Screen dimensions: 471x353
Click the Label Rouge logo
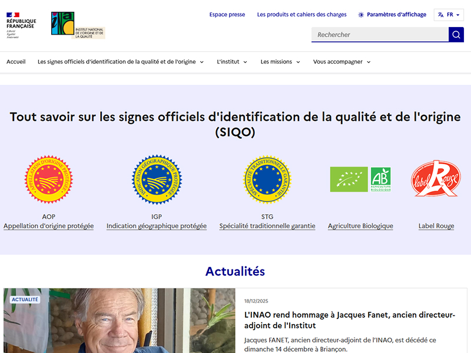coord(436,179)
